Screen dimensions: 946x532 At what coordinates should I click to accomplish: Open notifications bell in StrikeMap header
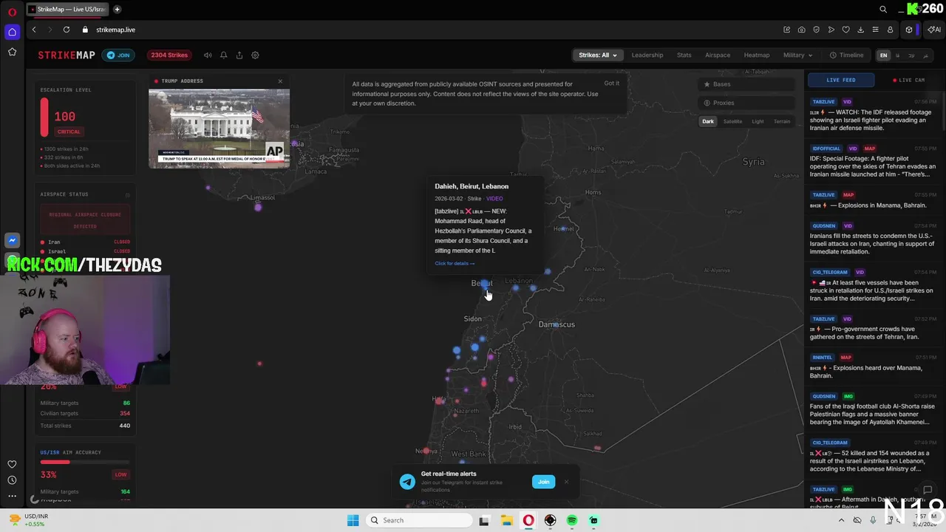223,55
